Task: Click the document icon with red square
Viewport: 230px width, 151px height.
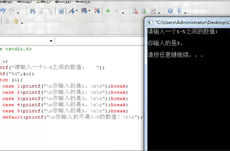Action: (135, 11)
